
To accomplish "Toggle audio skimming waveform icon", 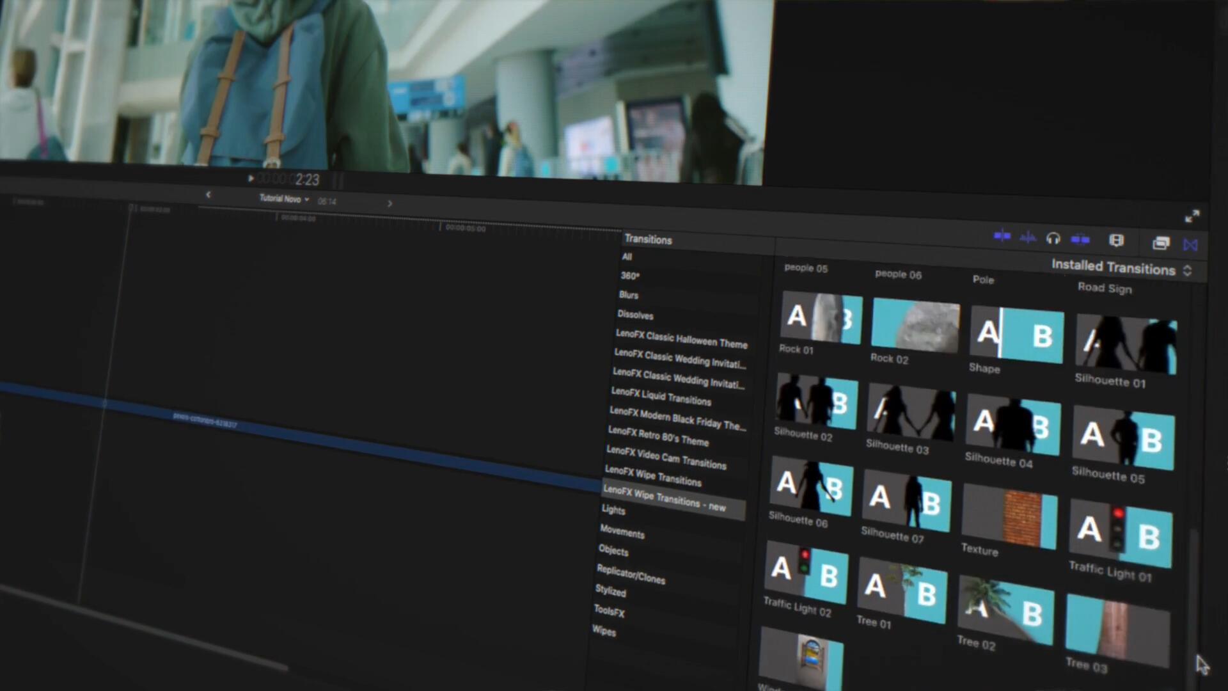I will pyautogui.click(x=1028, y=238).
